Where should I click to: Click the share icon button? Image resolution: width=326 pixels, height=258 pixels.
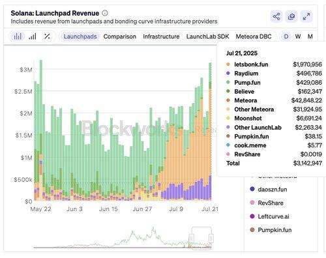point(276,16)
